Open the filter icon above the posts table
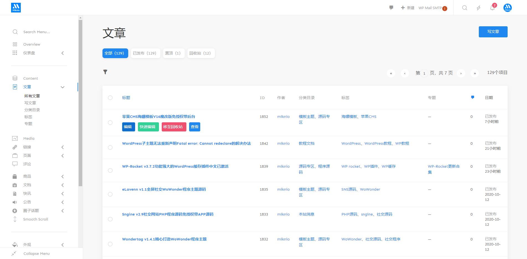The height and width of the screenshot is (259, 527). [x=105, y=72]
